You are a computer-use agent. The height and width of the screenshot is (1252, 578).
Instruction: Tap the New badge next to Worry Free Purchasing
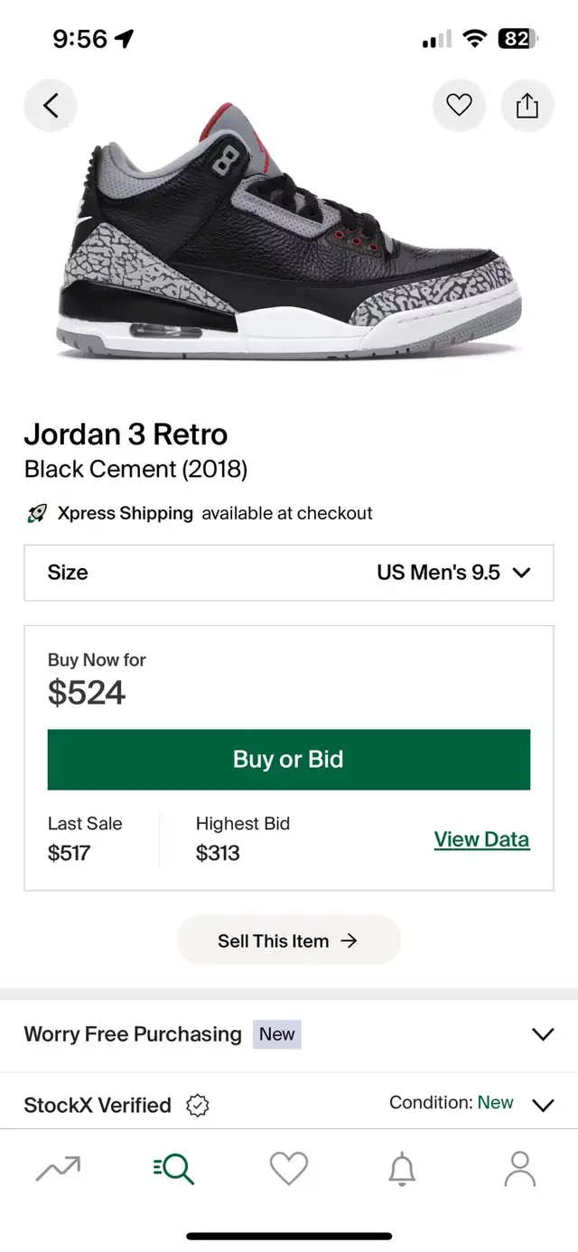tap(276, 1034)
